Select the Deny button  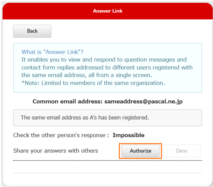point(181,151)
